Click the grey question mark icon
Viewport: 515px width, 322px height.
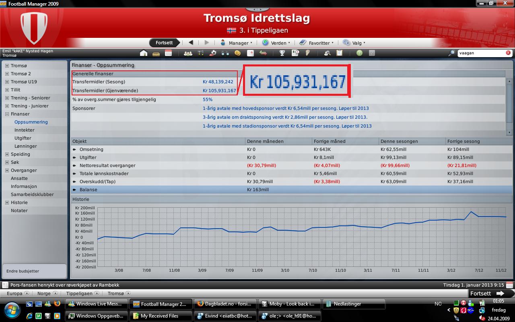(x=372, y=53)
